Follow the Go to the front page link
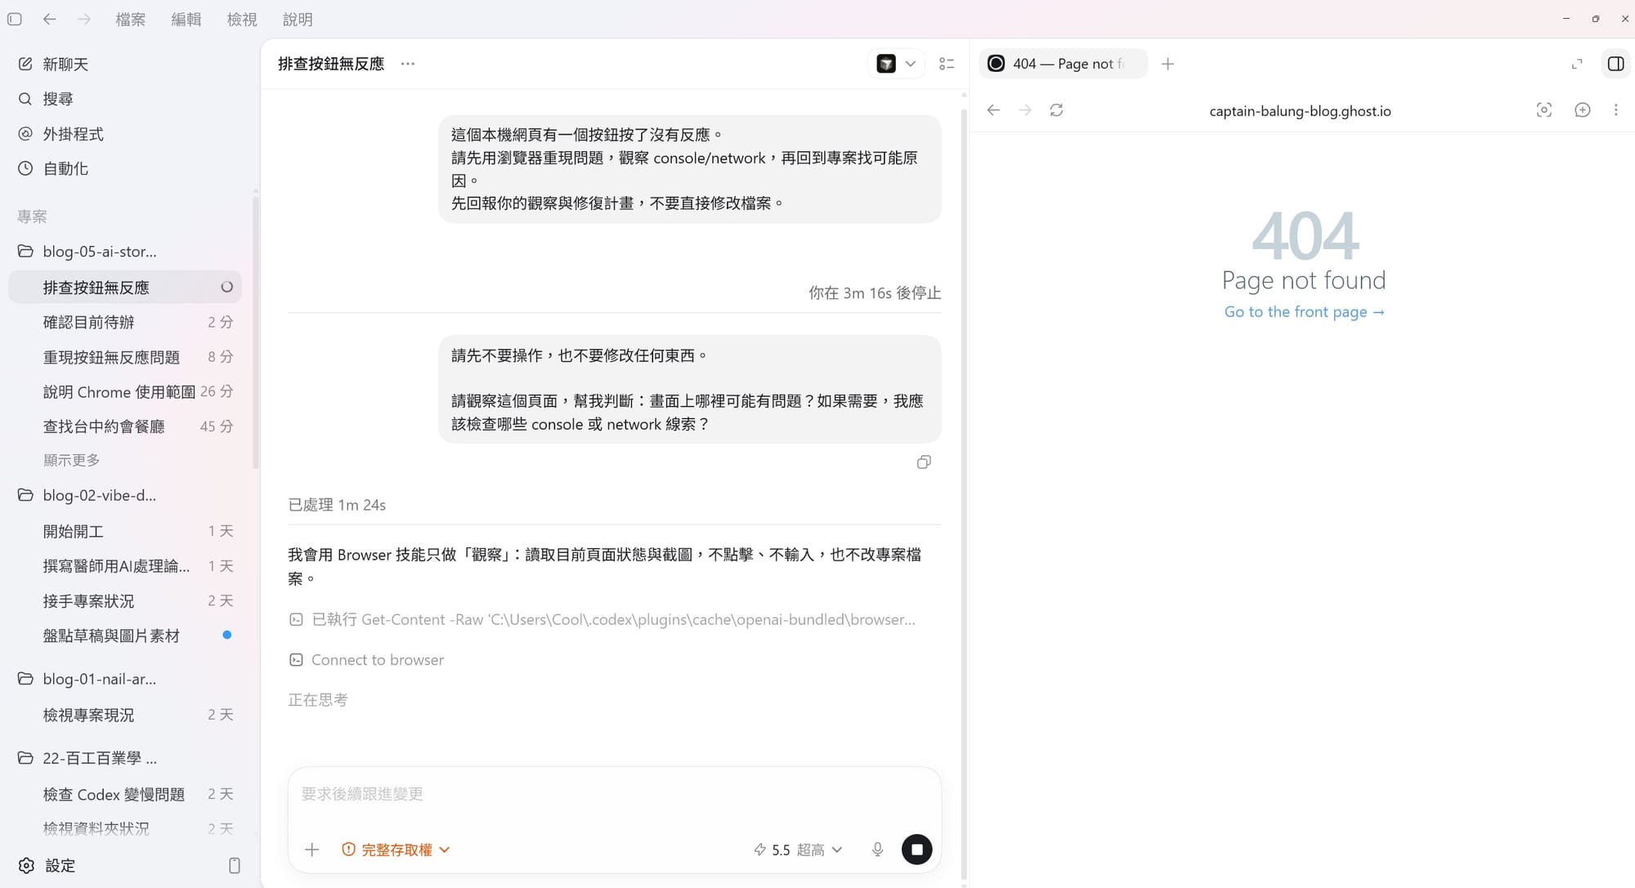Screen dimensions: 1635x888 [x=1304, y=311]
